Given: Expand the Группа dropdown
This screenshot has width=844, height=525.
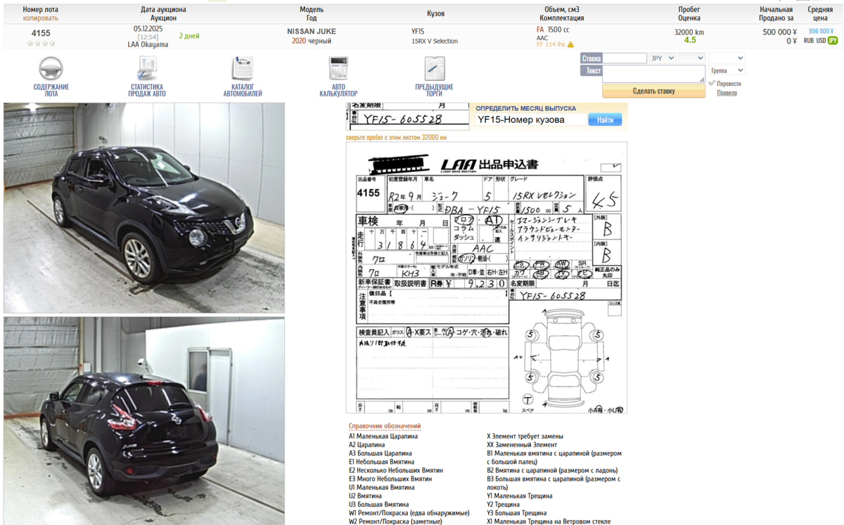Looking at the screenshot, I should 727,70.
